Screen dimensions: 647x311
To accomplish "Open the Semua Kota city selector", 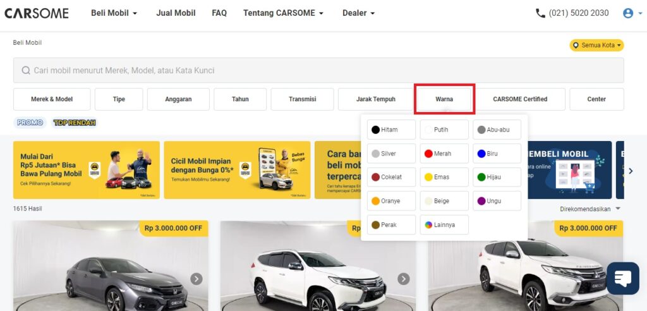I will [596, 45].
